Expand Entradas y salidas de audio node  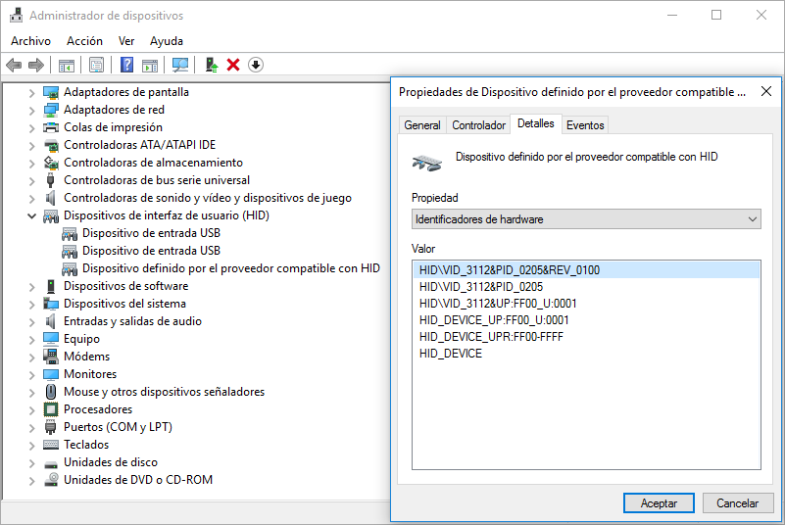click(x=31, y=321)
